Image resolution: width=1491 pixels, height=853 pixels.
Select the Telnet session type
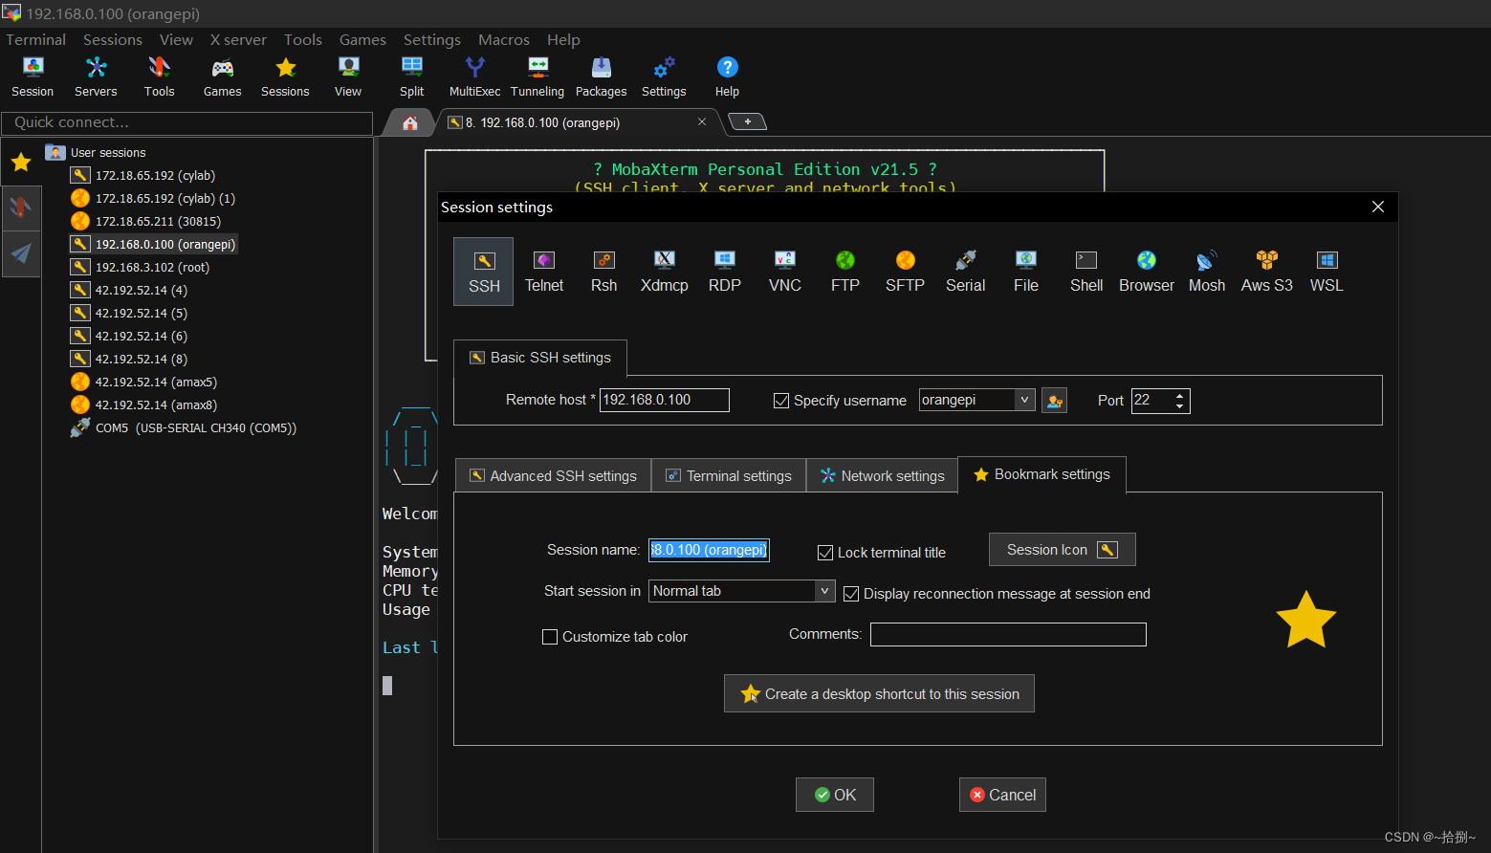tap(544, 272)
